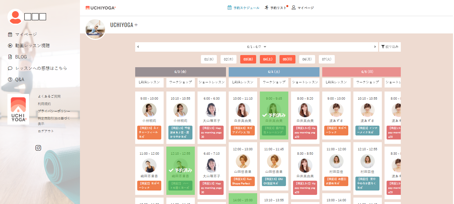Open 6:40-7:10 大山理恵子 short lesson
This screenshot has width=454, height=204.
pyautogui.click(x=212, y=173)
